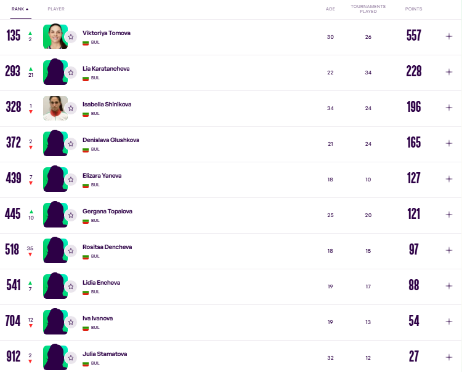Open Viktoriya Tomova's player profile link

click(107, 33)
